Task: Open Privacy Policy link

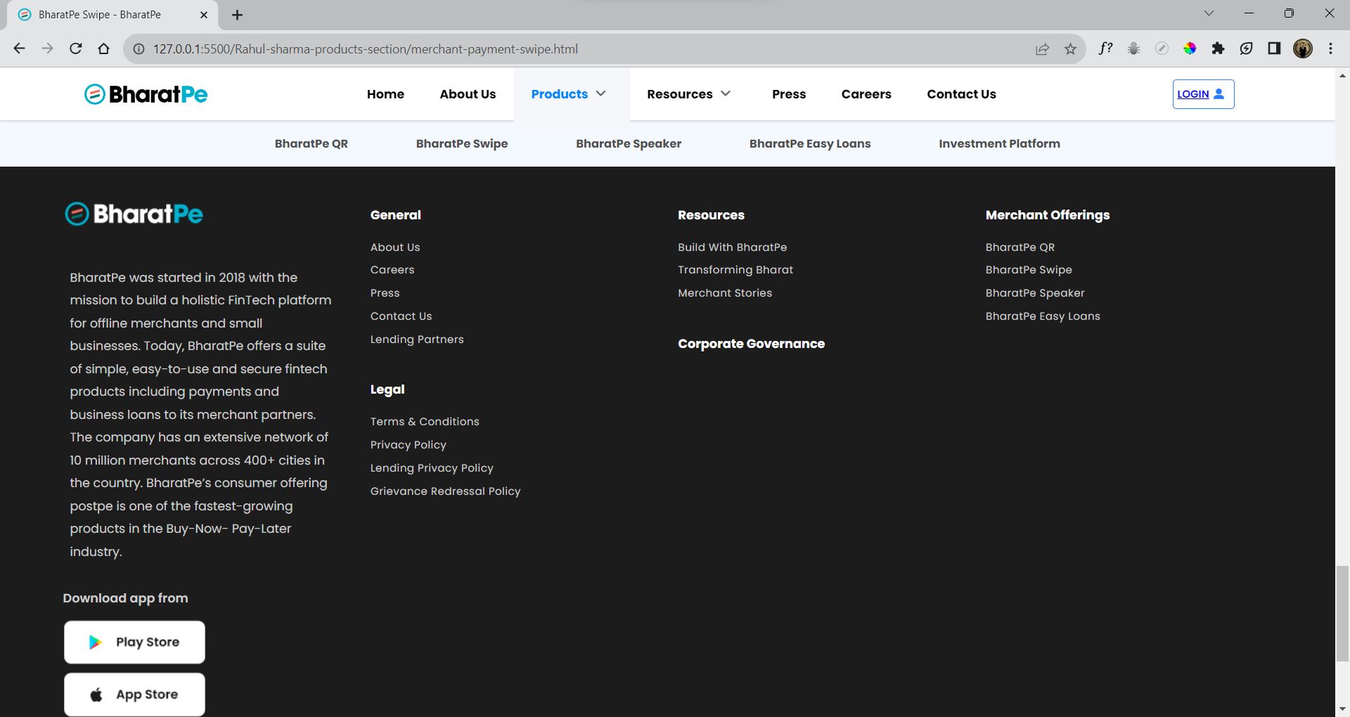Action: [x=409, y=445]
